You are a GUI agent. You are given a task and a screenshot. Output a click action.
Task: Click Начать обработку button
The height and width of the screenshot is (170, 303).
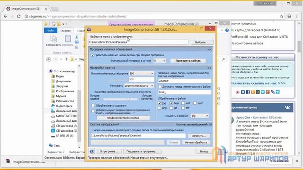click(196, 143)
